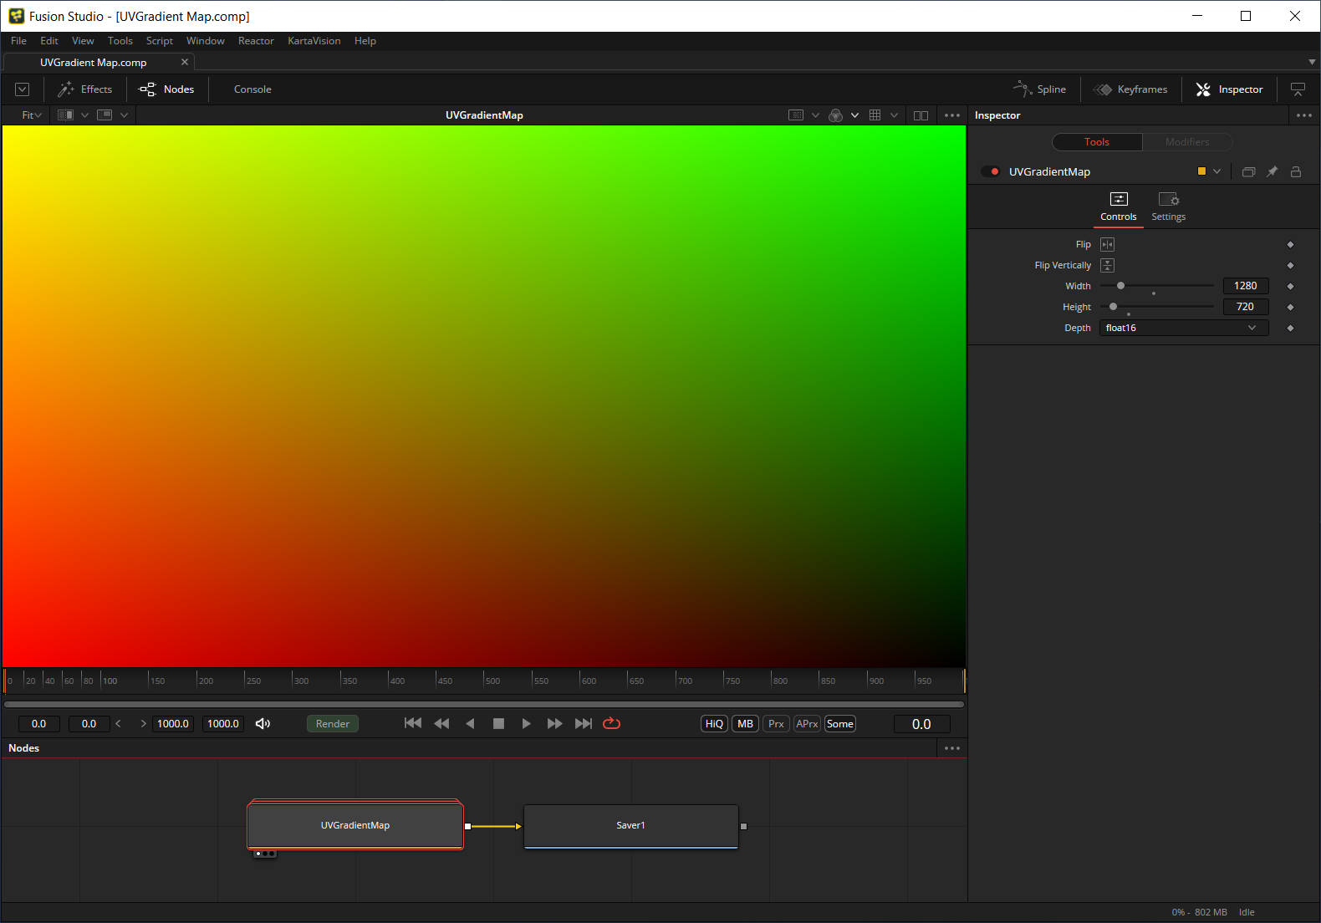
Task: Expand sub-view type dropdown arrow
Action: point(124,115)
